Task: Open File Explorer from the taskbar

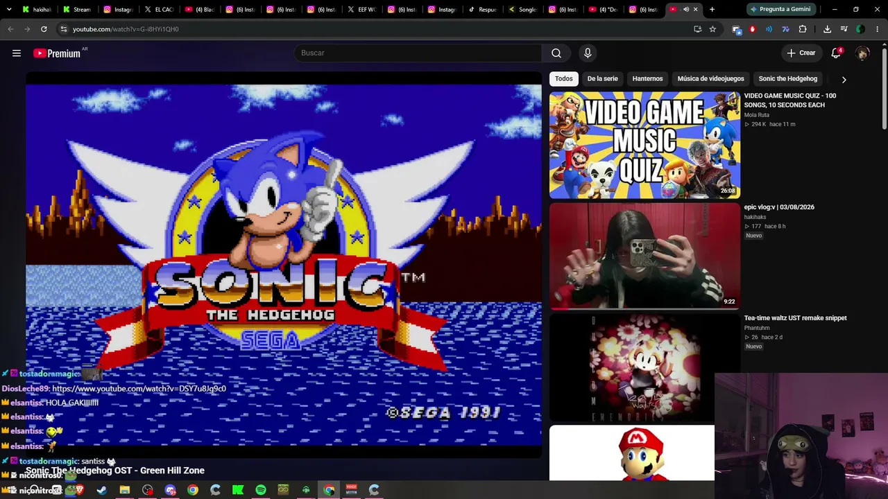Action: coord(125,490)
